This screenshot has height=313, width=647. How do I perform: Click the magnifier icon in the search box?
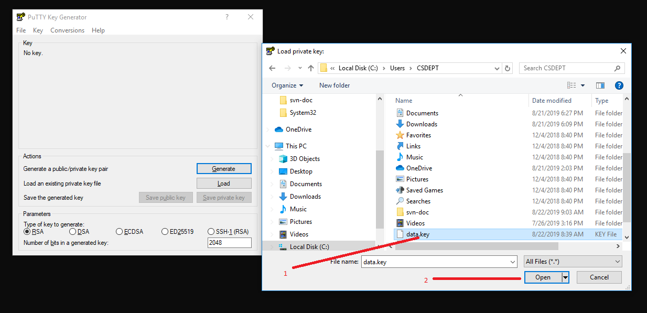617,68
